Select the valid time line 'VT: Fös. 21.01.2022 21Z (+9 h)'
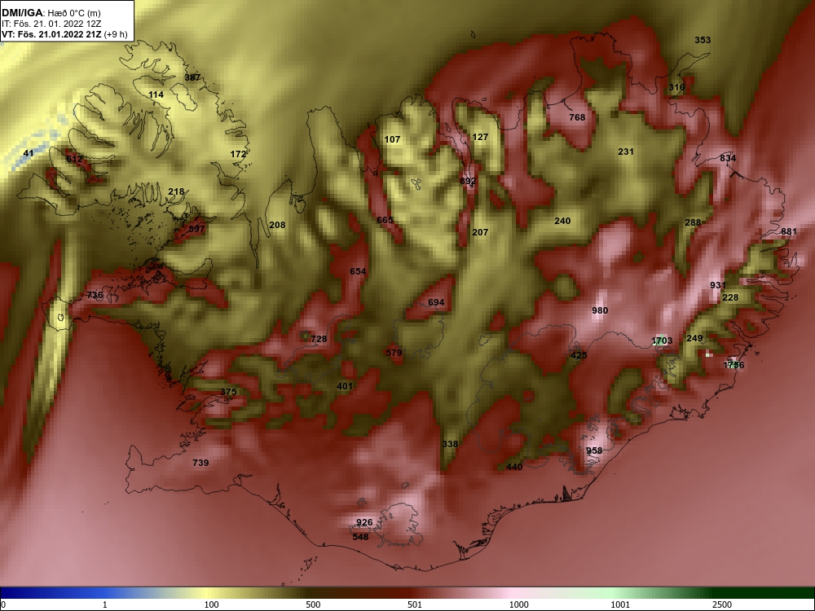This screenshot has height=611, width=815. point(64,35)
